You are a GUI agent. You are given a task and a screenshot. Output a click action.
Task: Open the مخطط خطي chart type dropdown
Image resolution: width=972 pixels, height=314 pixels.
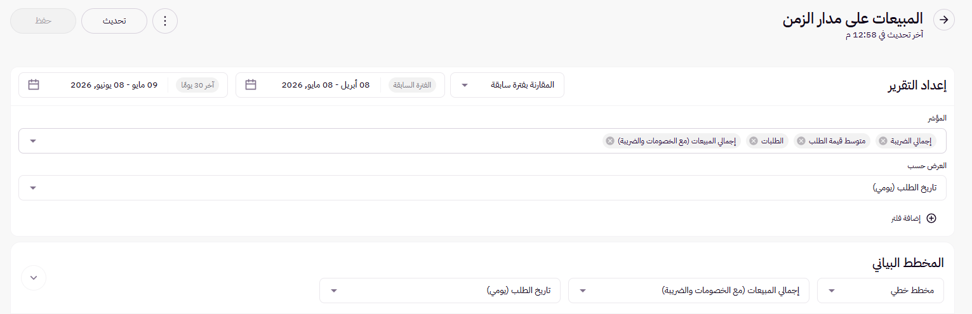(x=881, y=291)
